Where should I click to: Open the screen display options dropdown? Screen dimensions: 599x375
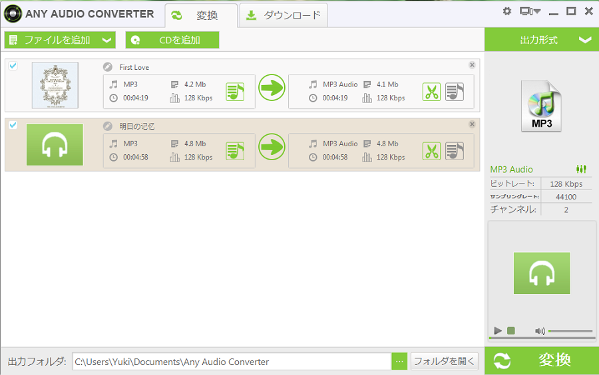coord(530,11)
